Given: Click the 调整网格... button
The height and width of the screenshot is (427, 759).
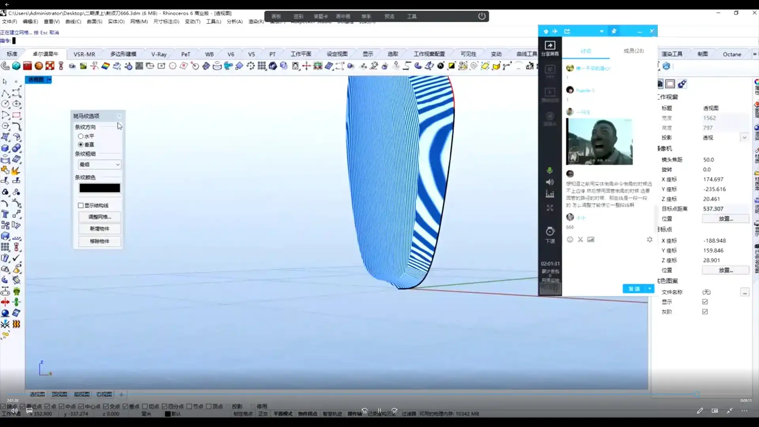Looking at the screenshot, I should tap(100, 217).
